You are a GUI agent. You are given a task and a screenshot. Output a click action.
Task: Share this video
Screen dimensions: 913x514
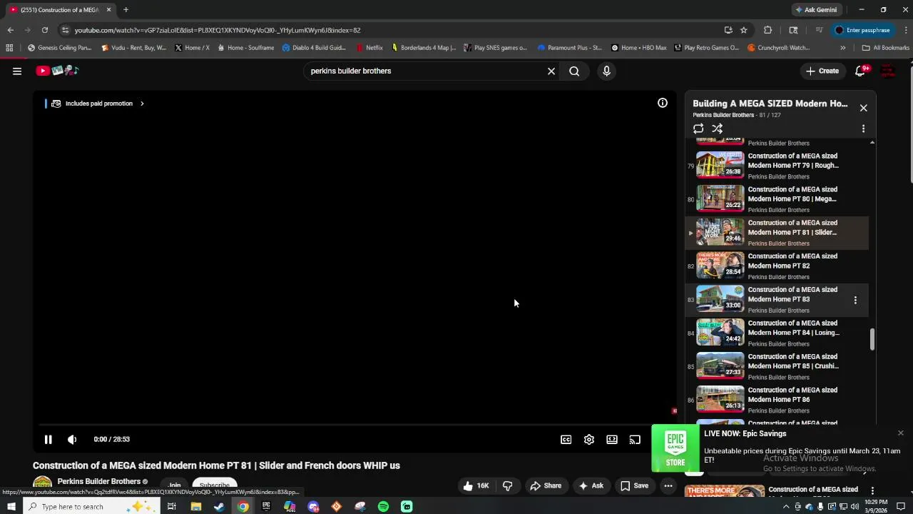(x=546, y=485)
